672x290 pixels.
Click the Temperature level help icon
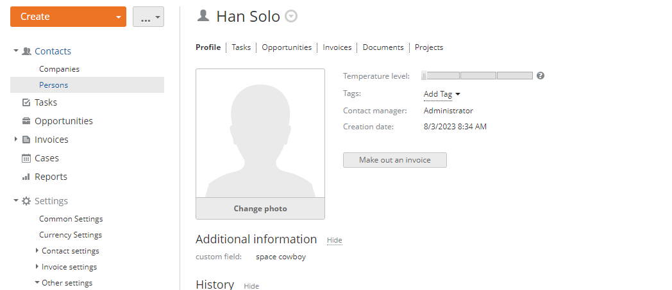[x=541, y=76]
